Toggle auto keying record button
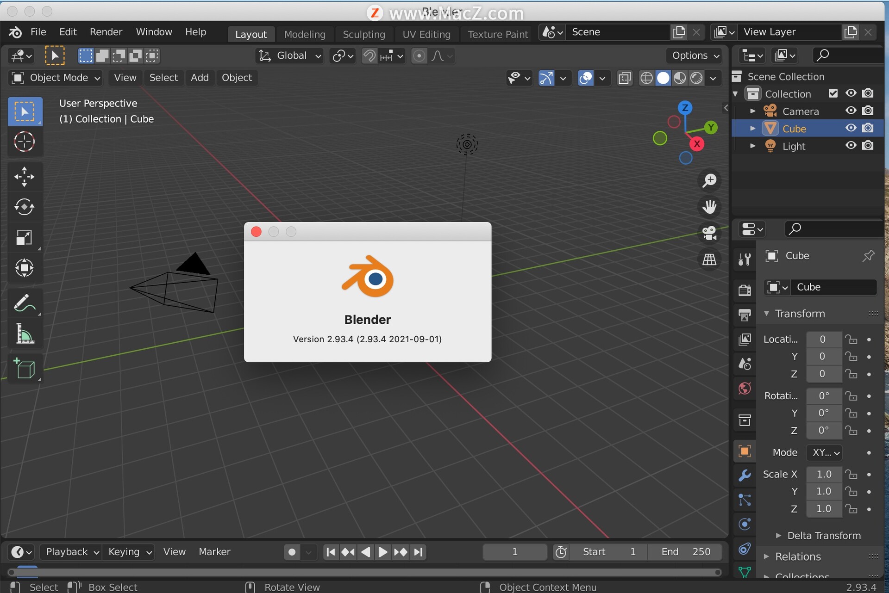Image resolution: width=889 pixels, height=593 pixels. click(x=292, y=552)
